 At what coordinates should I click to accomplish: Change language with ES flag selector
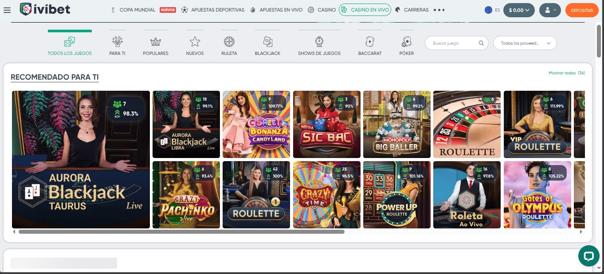(492, 10)
